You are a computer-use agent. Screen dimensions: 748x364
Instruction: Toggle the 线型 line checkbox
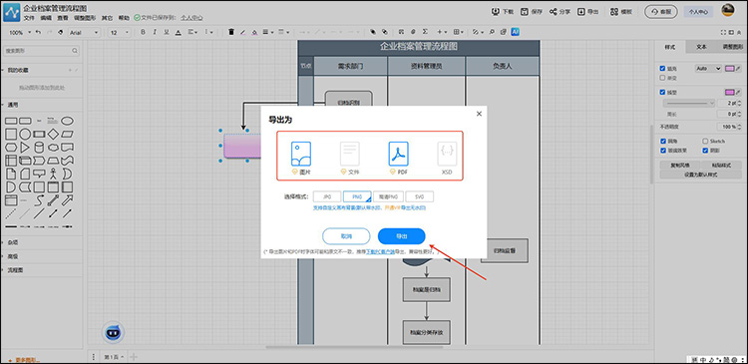coord(662,92)
